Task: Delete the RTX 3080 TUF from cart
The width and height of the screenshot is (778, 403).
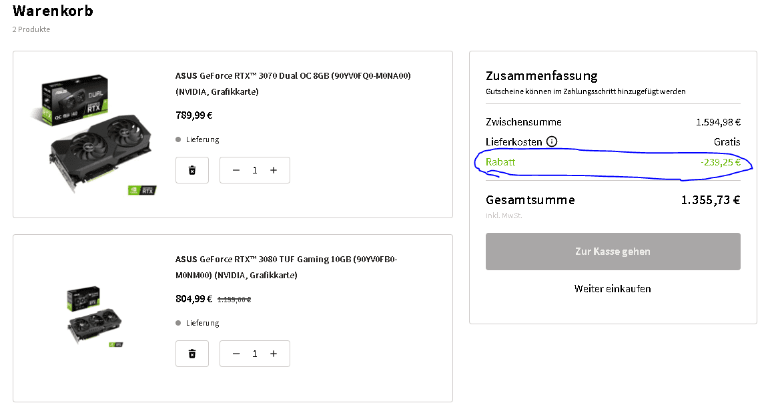Action: (x=192, y=354)
